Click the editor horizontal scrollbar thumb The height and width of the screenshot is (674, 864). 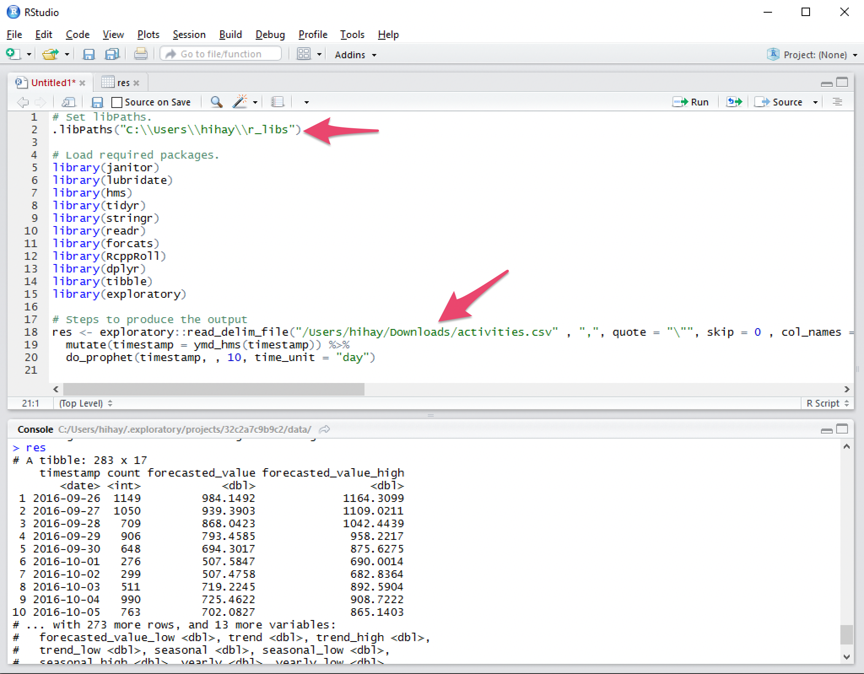[213, 389]
